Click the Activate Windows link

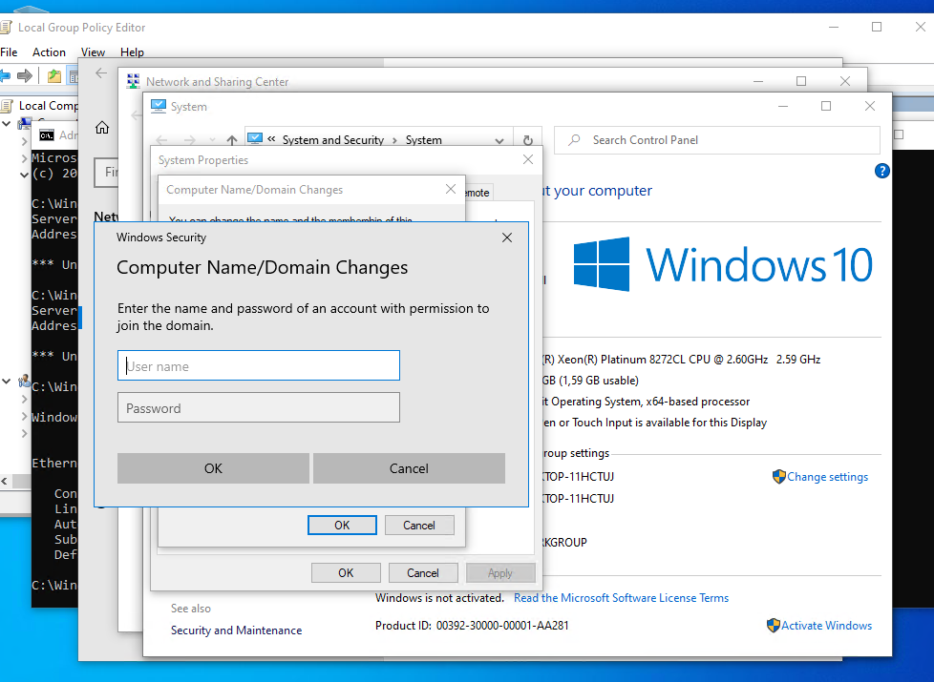[827, 625]
